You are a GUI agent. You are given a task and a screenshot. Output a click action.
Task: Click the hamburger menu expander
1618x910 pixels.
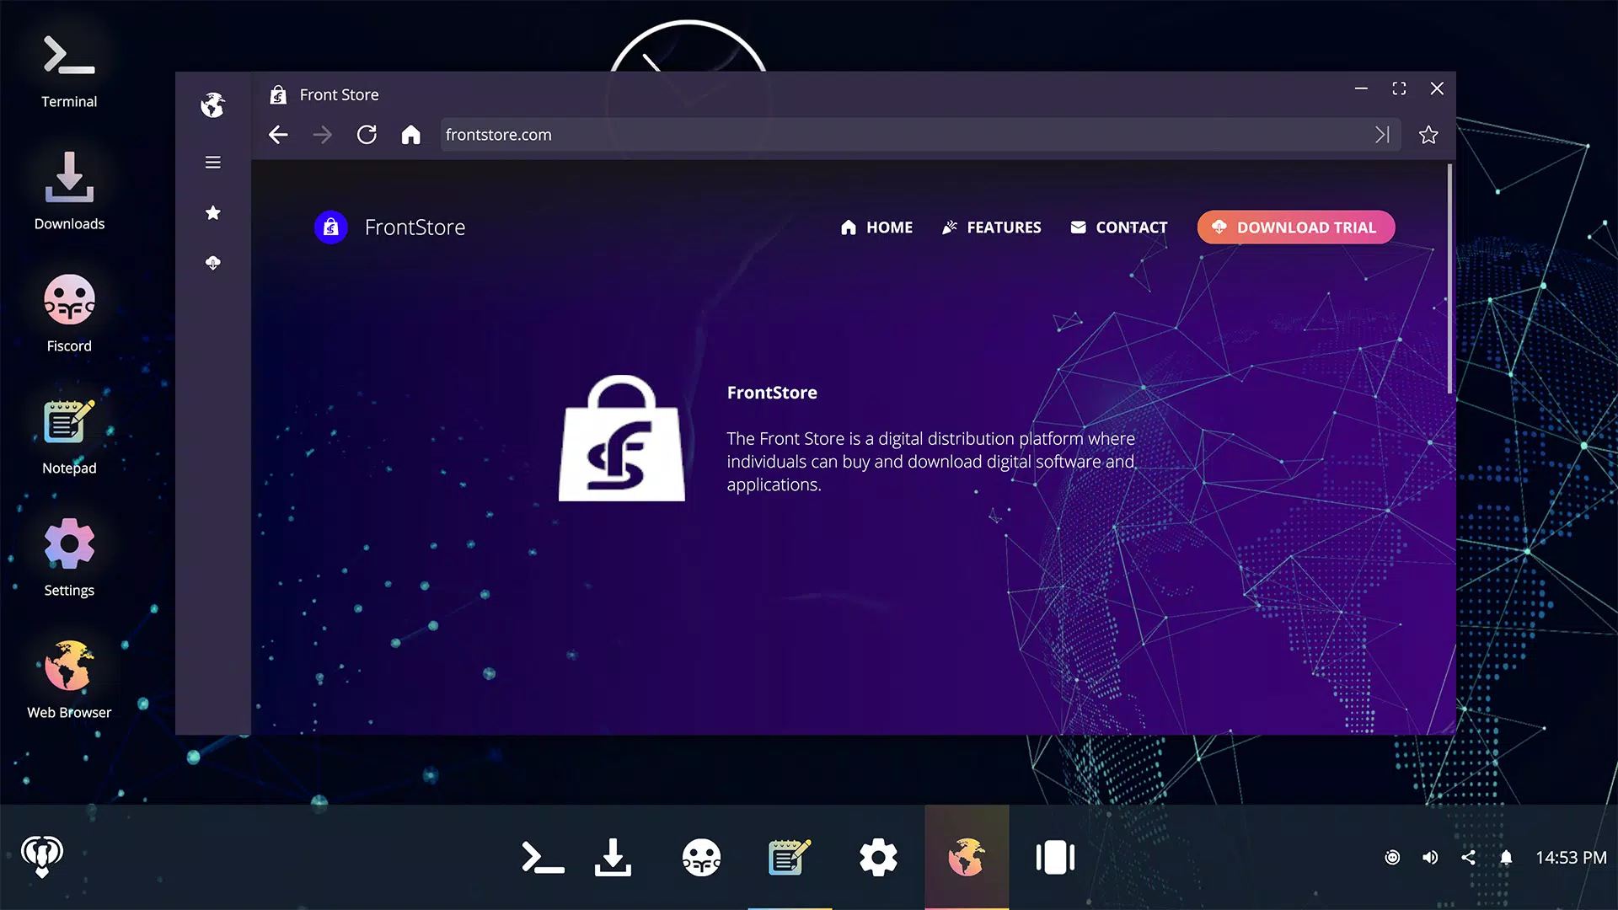coord(212,161)
